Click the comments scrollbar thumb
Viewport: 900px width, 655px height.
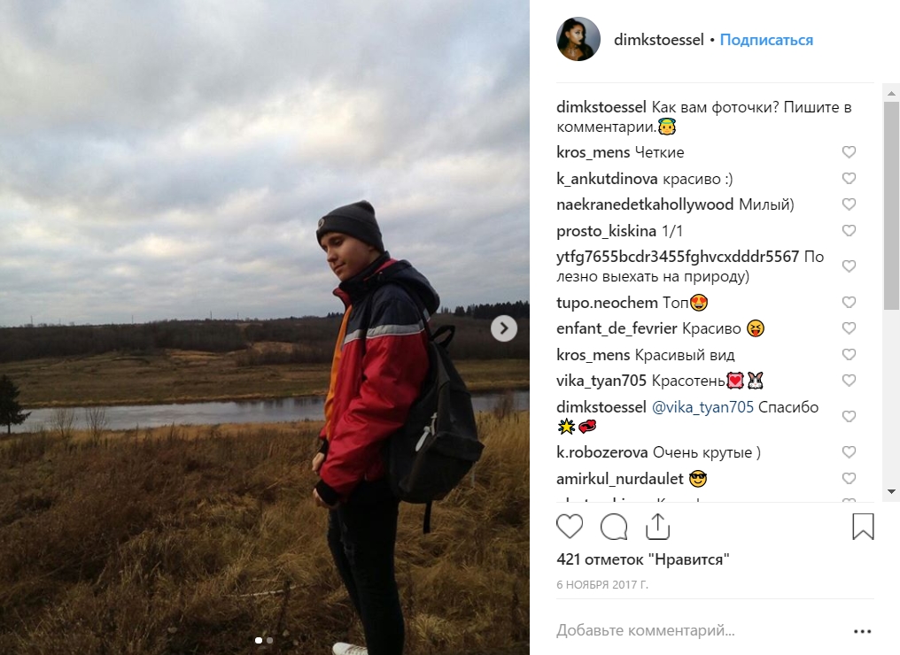click(x=891, y=206)
